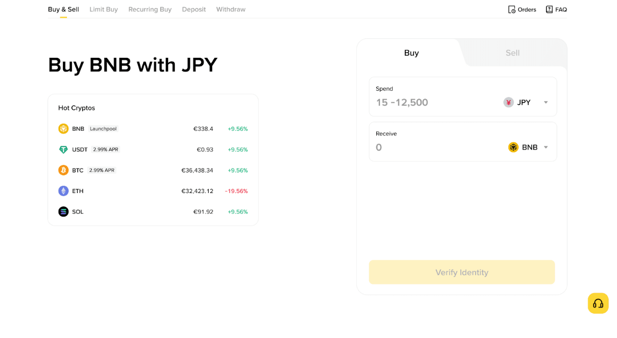Select the BTC row label
The width and height of the screenshot is (617, 338).
tap(78, 170)
